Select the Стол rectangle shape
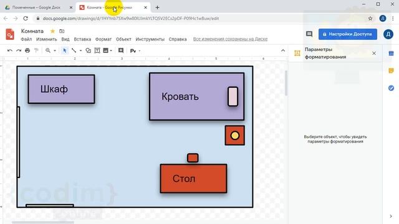Screen dimensions: 399x224 pyautogui.click(x=193, y=179)
